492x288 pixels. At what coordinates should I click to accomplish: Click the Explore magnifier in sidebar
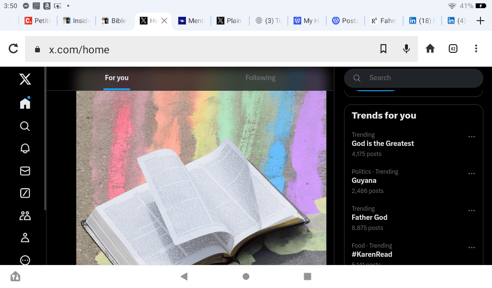click(25, 126)
